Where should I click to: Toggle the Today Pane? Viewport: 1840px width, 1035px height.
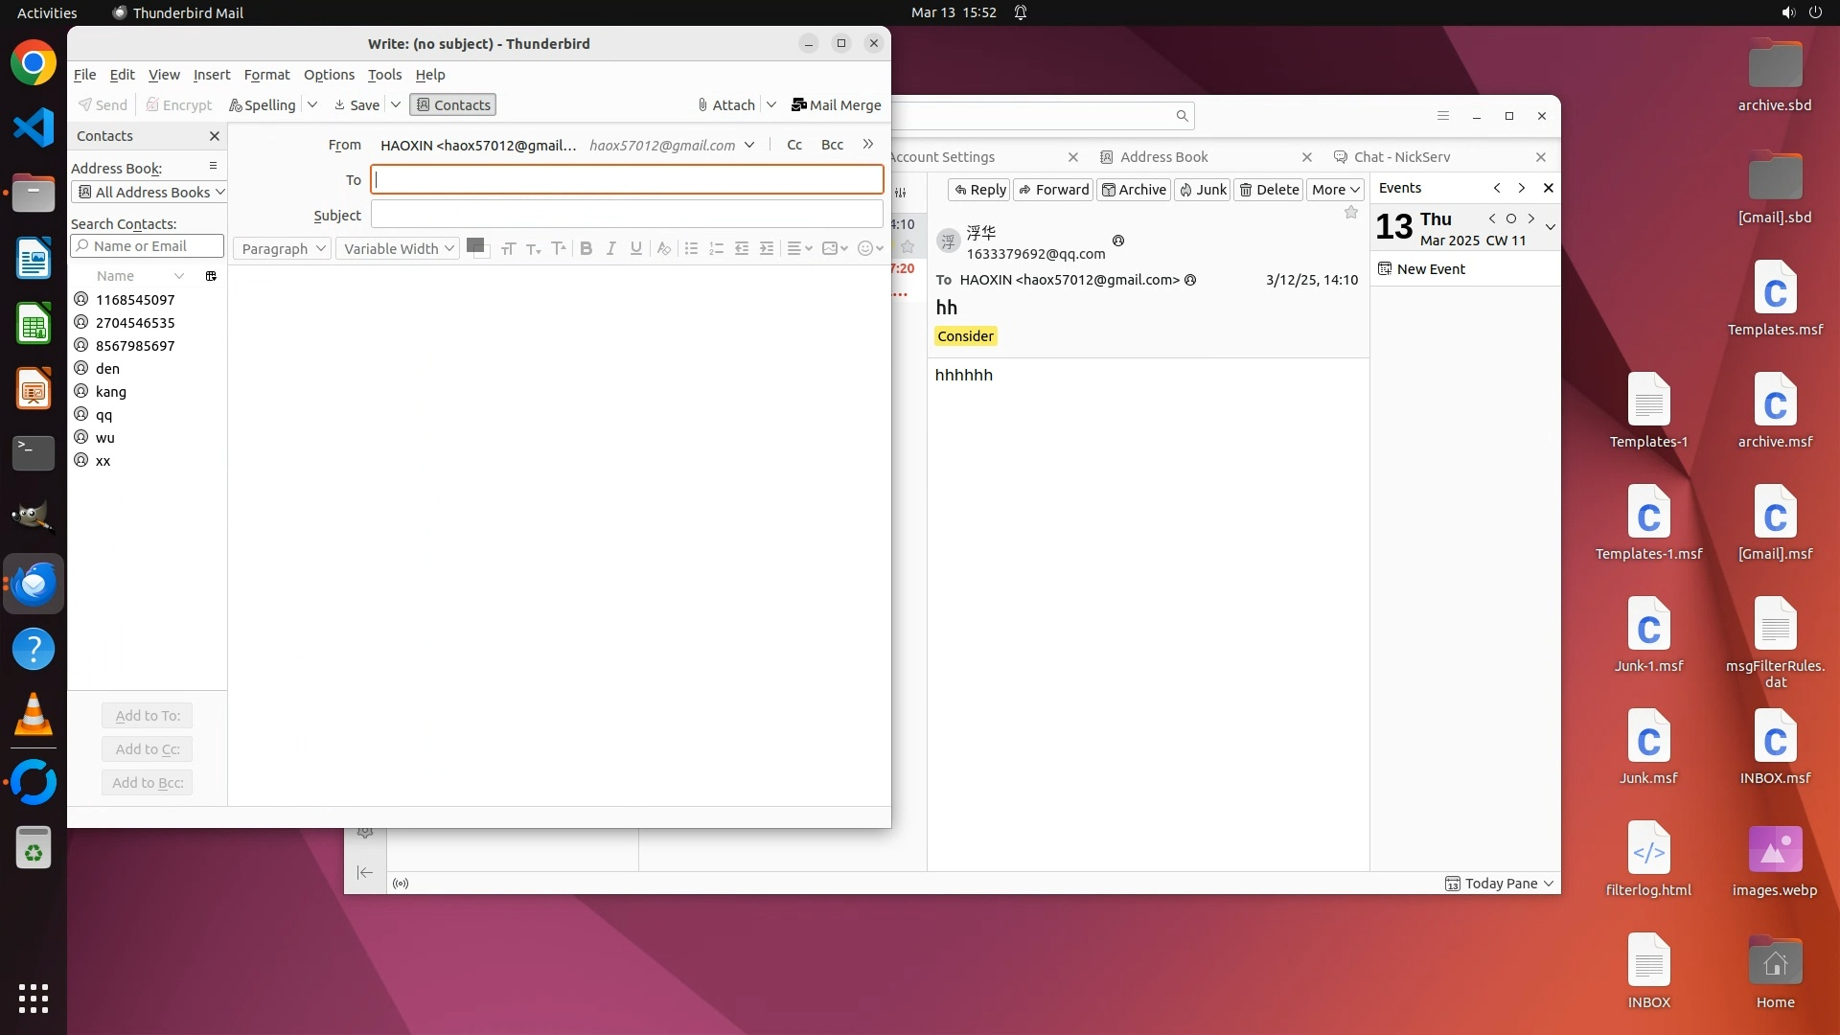tap(1500, 884)
